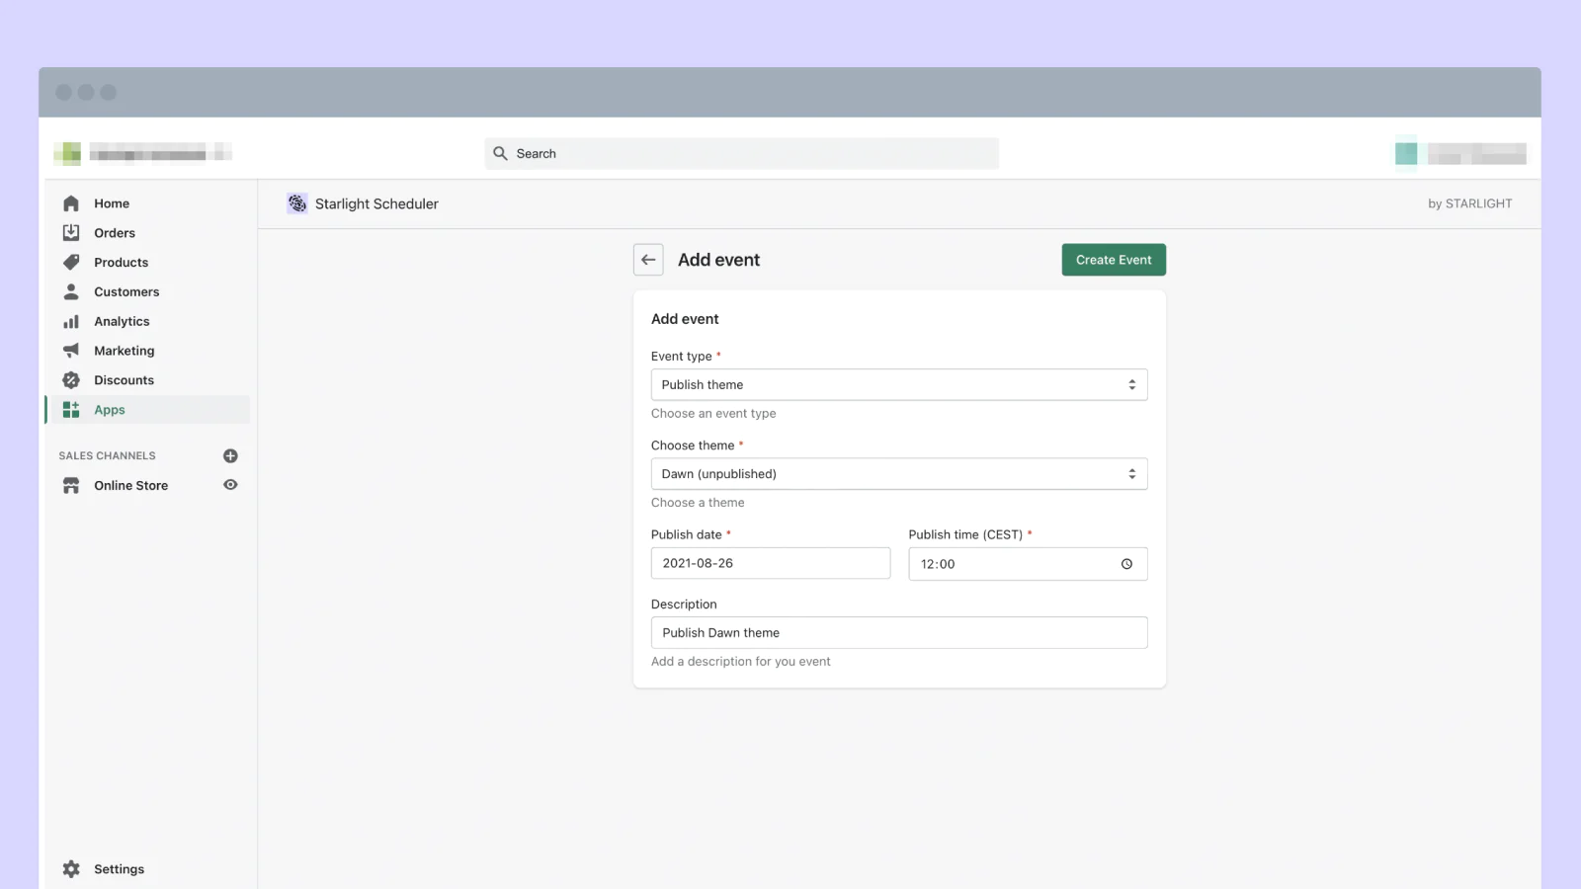Expand the Choose theme dropdown
Screen dimensions: 1581x889
tap(898, 474)
